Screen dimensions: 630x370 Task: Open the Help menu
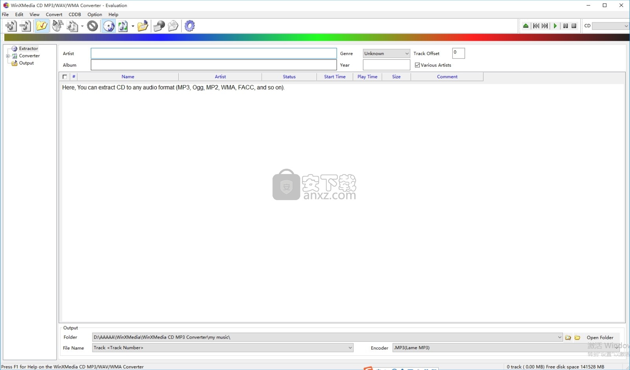point(113,15)
